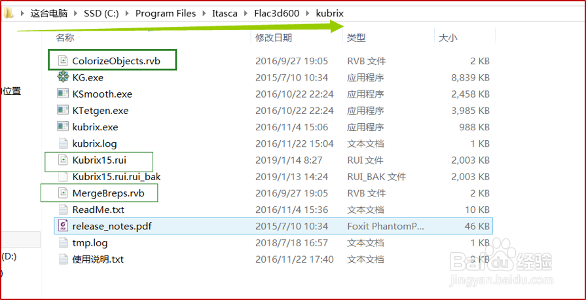Sort files by 大小 column header
586x300 pixels.
click(x=448, y=37)
